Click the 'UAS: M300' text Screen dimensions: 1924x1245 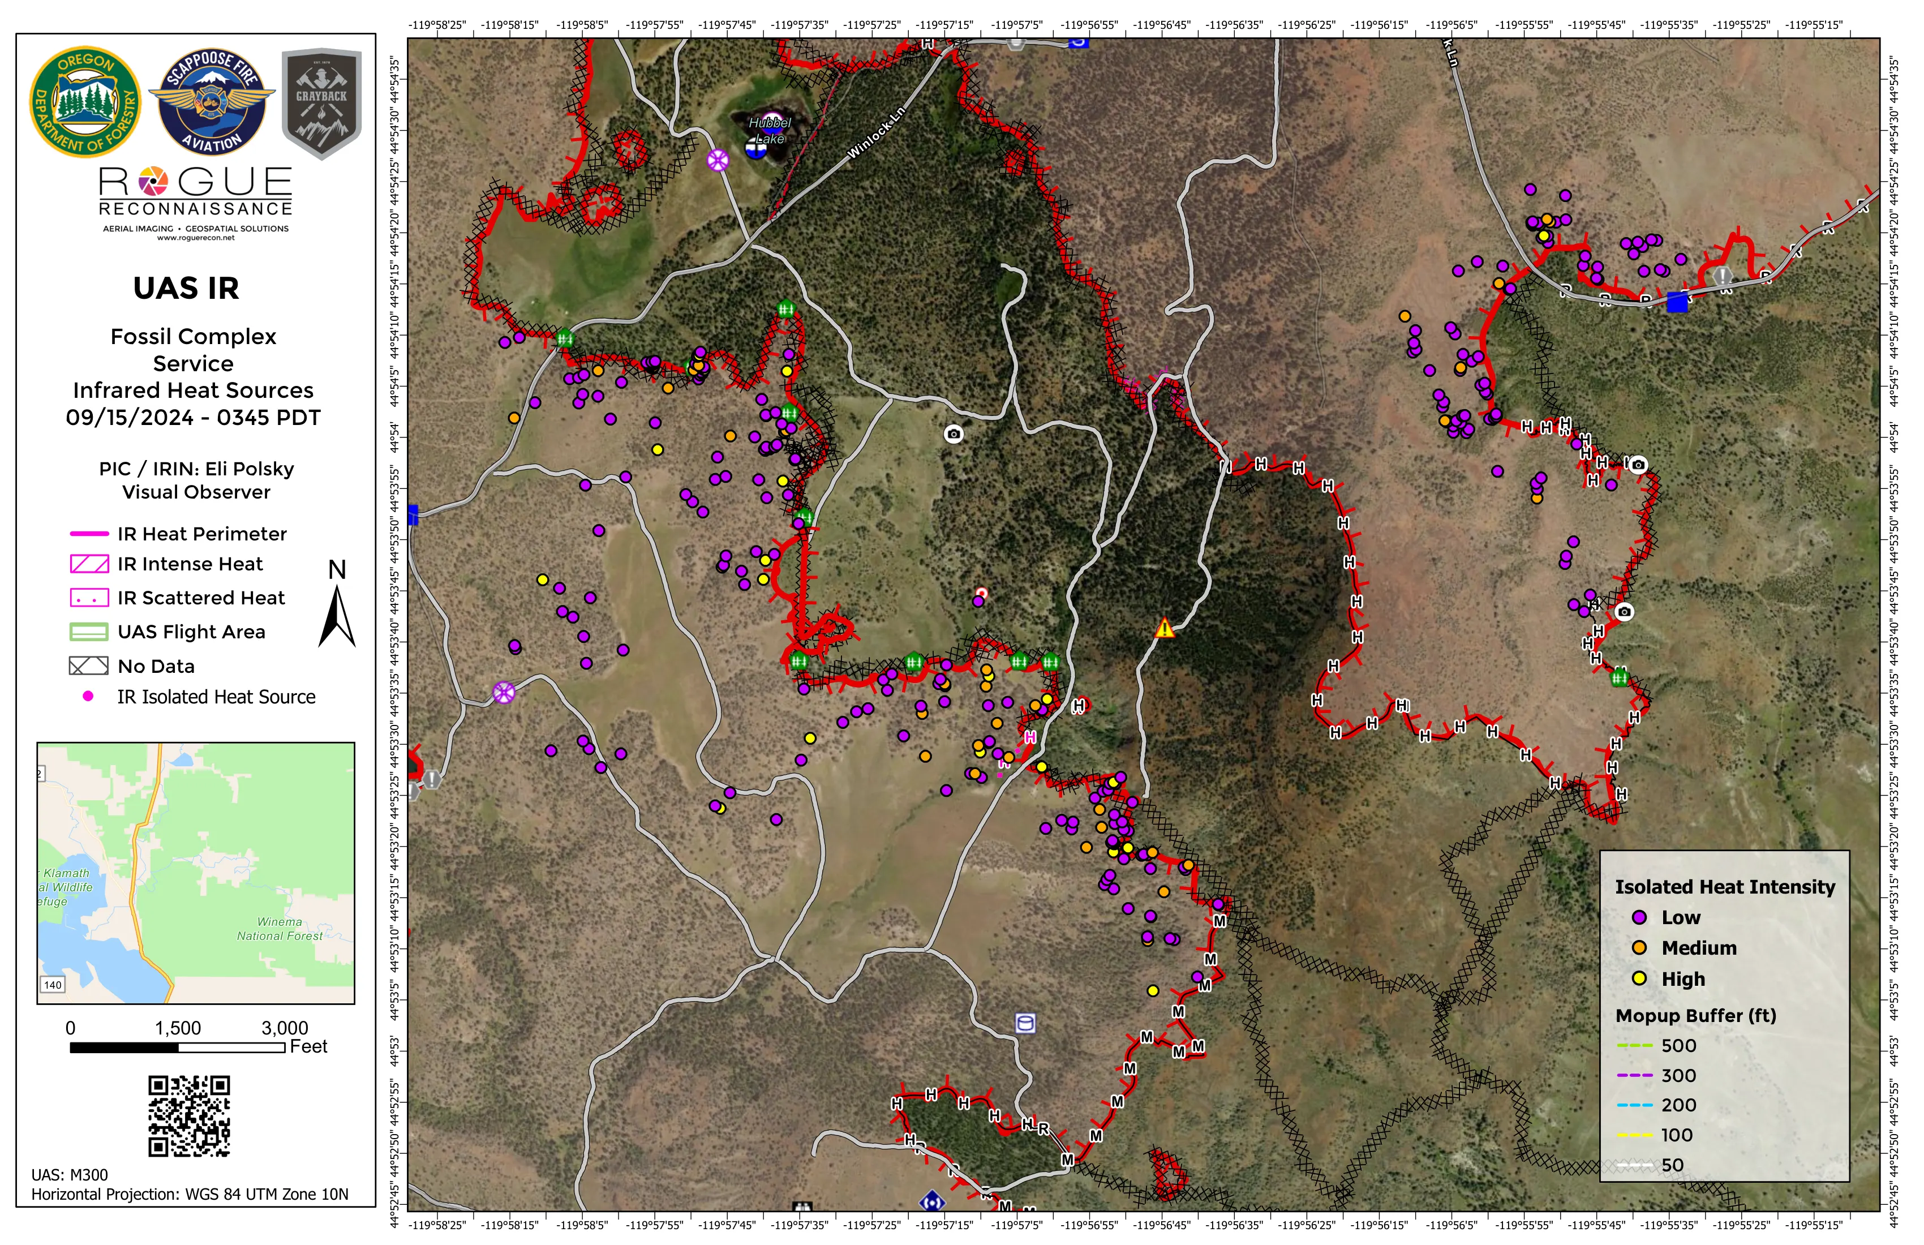70,1175
